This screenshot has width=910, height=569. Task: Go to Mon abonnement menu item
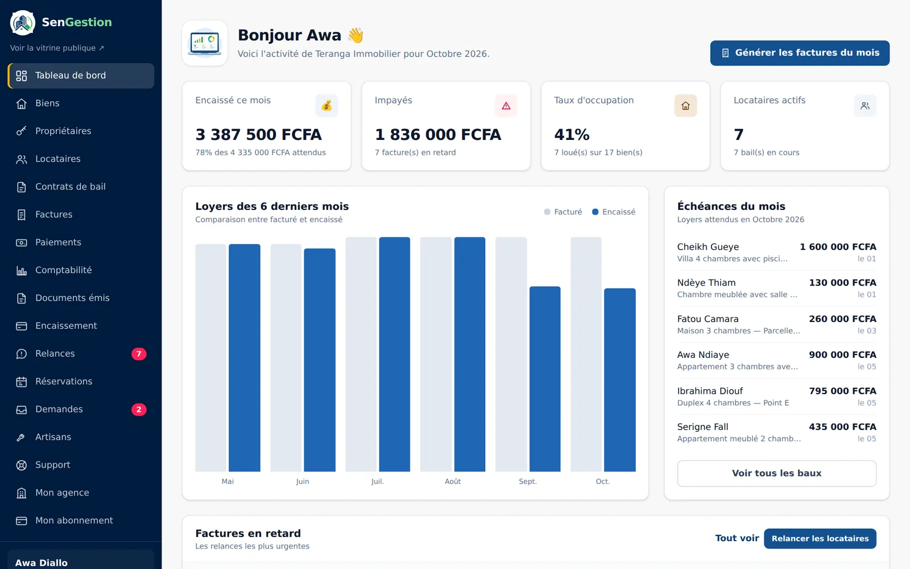[81, 521]
